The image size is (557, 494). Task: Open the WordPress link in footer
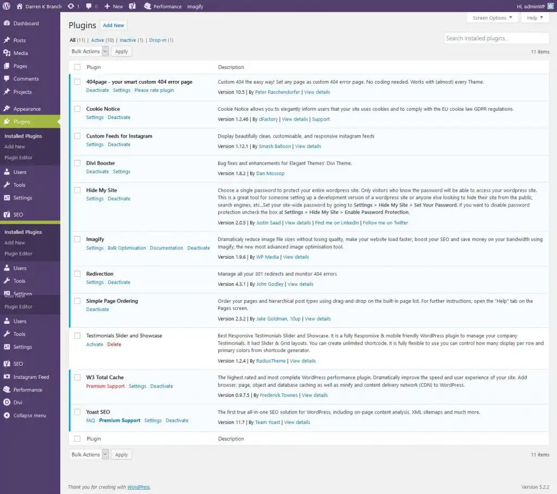pos(139,487)
